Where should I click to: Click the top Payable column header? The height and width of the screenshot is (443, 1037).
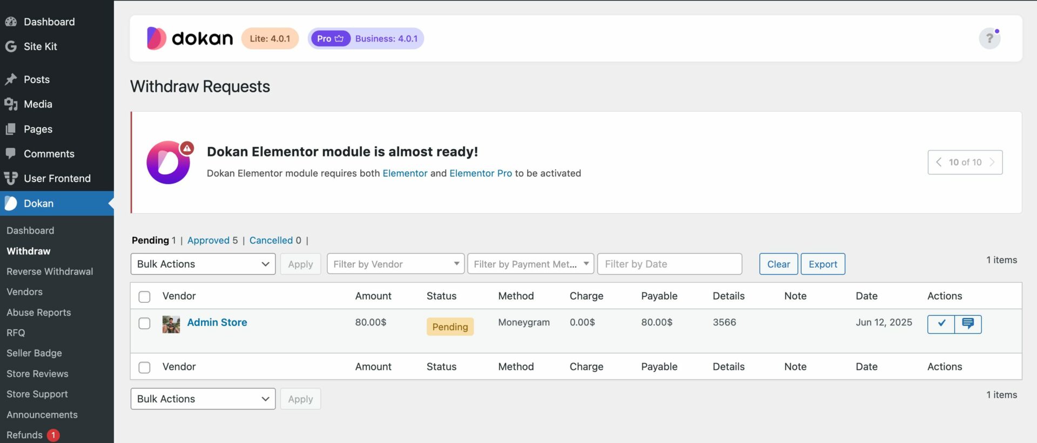[659, 296]
